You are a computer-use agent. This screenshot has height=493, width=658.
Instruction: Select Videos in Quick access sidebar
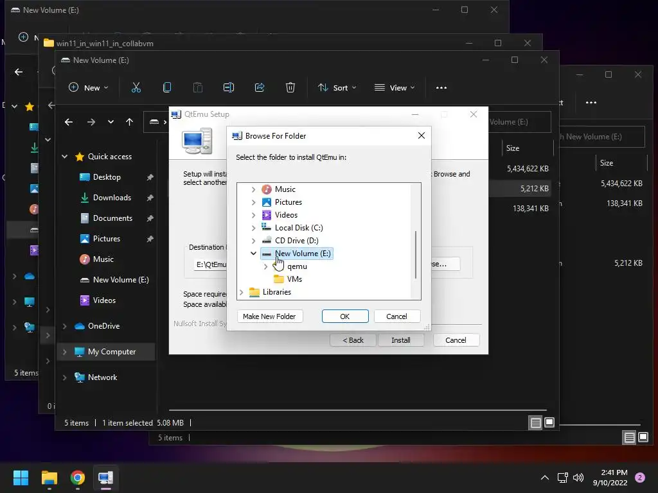click(104, 300)
